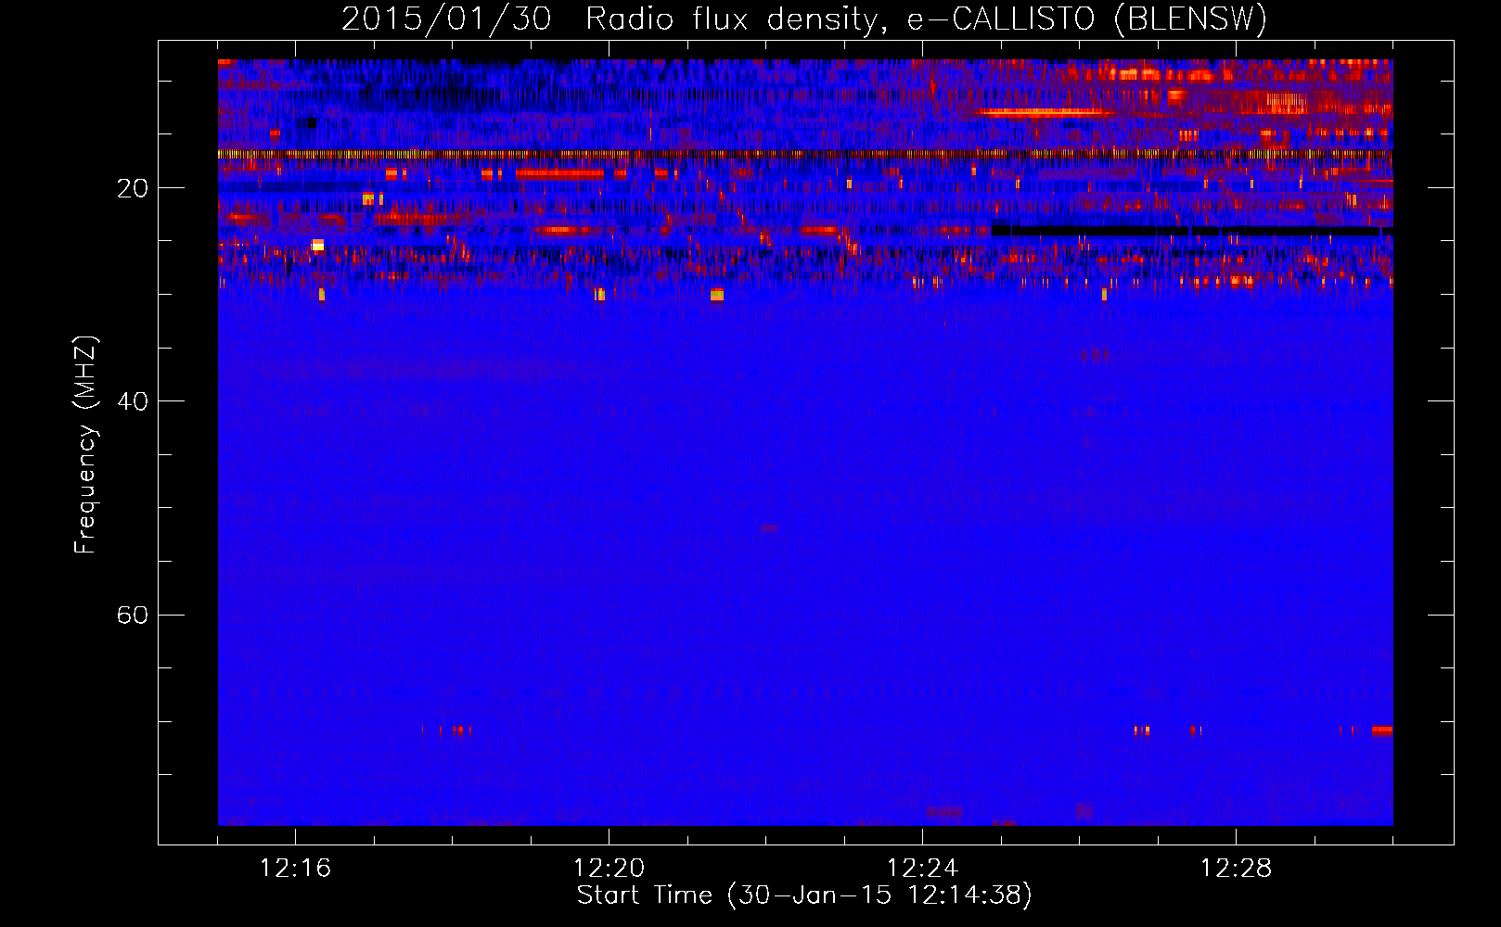Click the 60 MHz frequency tick label
Viewport: 1501px width, 927px height.
(x=133, y=615)
